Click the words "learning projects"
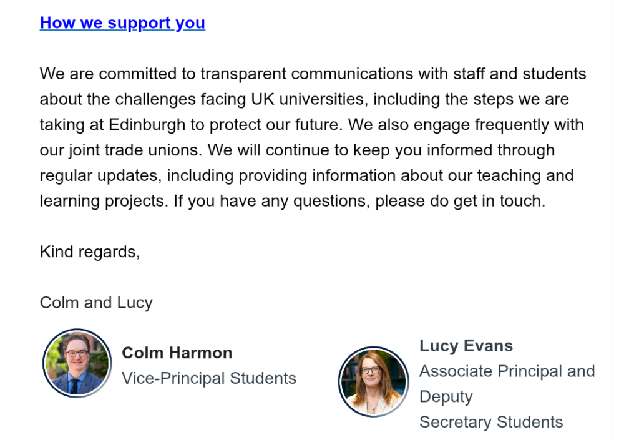The image size is (639, 440). [x=104, y=201]
